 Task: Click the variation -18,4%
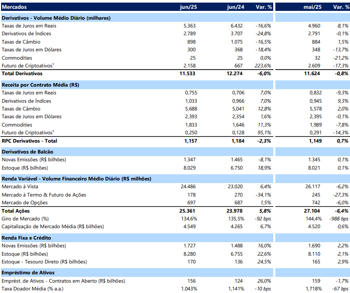point(263,50)
